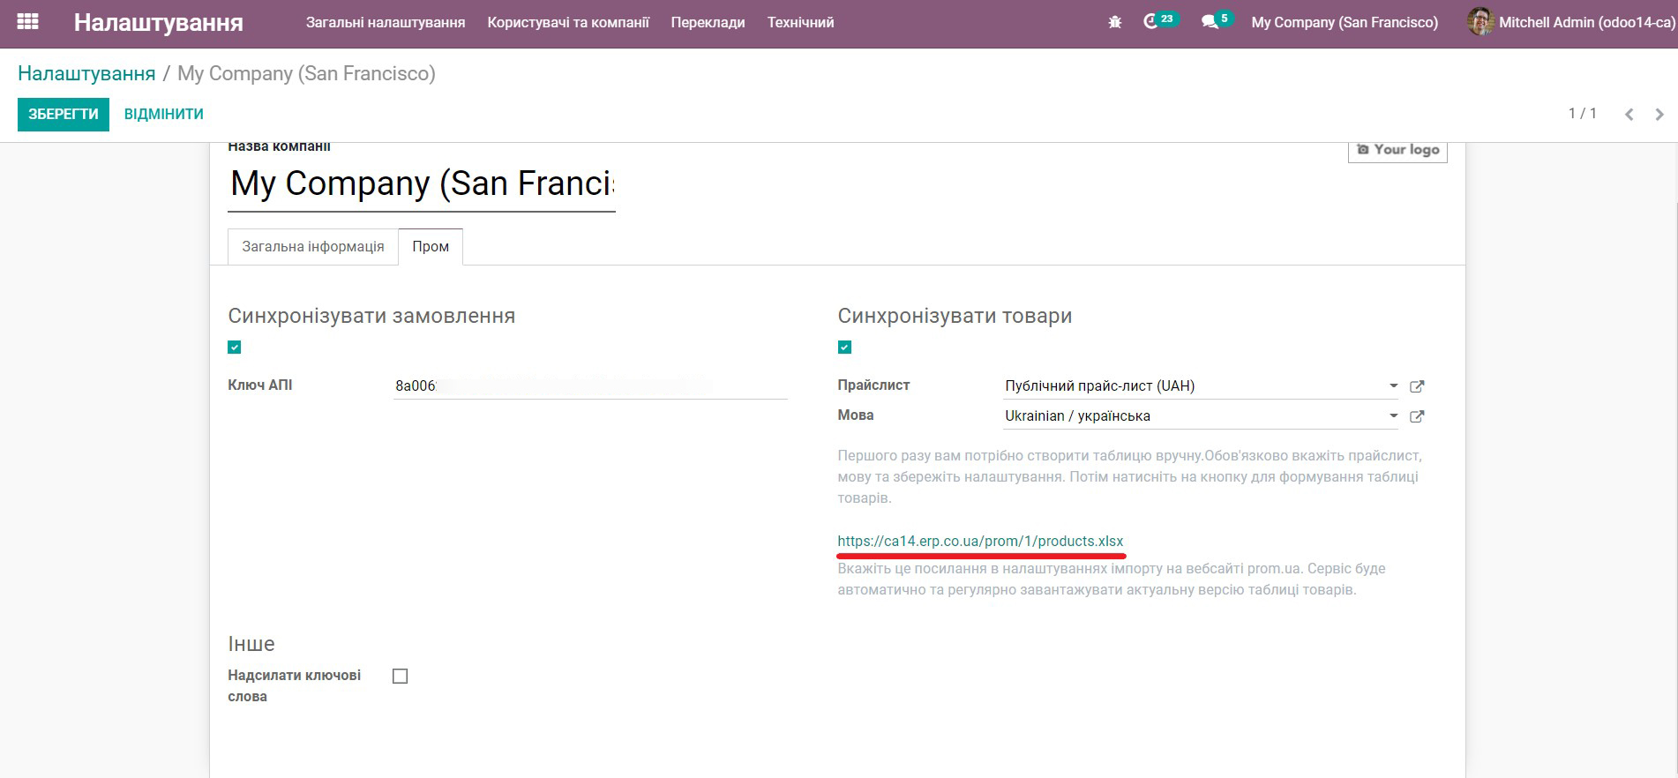Toggle Синхронізувати замовлення checkbox
Image resolution: width=1678 pixels, height=778 pixels.
(x=235, y=348)
